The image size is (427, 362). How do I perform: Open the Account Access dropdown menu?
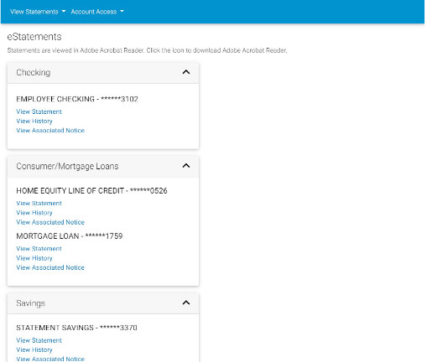(97, 12)
